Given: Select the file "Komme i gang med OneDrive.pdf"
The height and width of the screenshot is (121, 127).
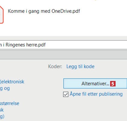Looking at the screenshot, I should coord(44,11).
